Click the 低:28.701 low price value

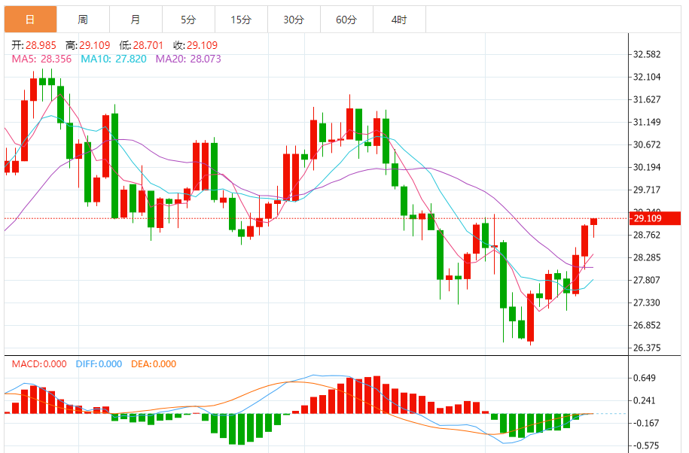point(141,45)
